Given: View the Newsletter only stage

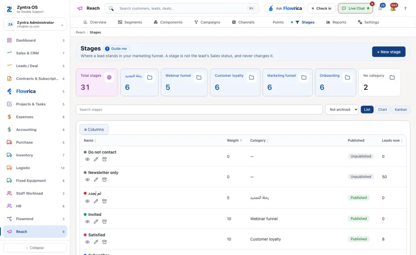Looking at the screenshot, I should 87,180.
